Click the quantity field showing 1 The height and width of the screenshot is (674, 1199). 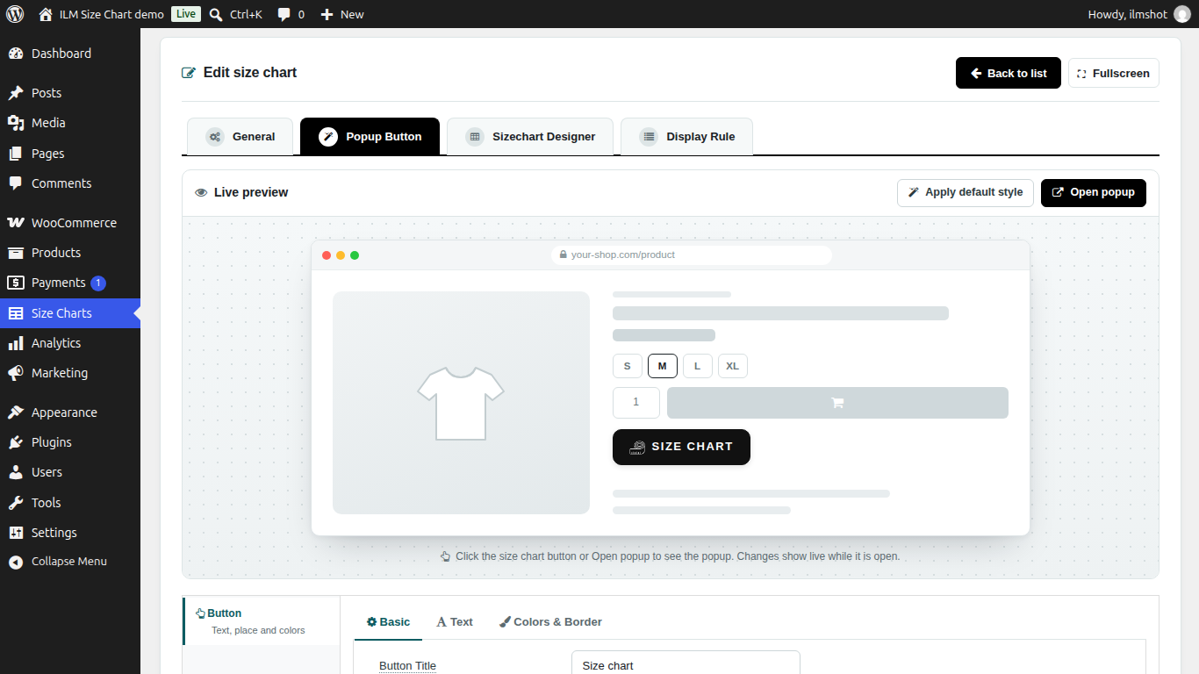tap(636, 403)
